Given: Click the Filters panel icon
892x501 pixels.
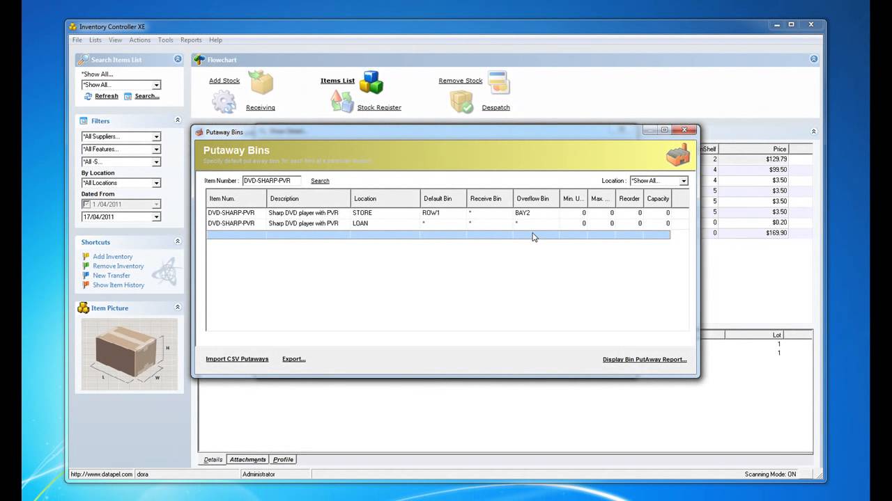Looking at the screenshot, I should [x=84, y=120].
